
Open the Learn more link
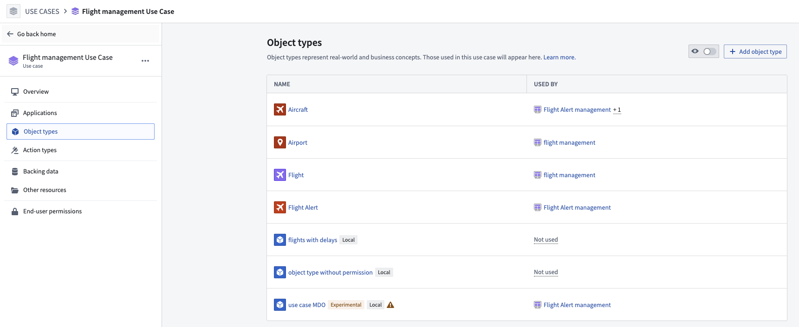click(x=559, y=58)
